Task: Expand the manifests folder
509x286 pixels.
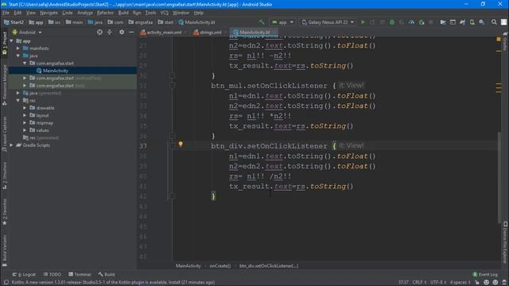Action: [18, 48]
